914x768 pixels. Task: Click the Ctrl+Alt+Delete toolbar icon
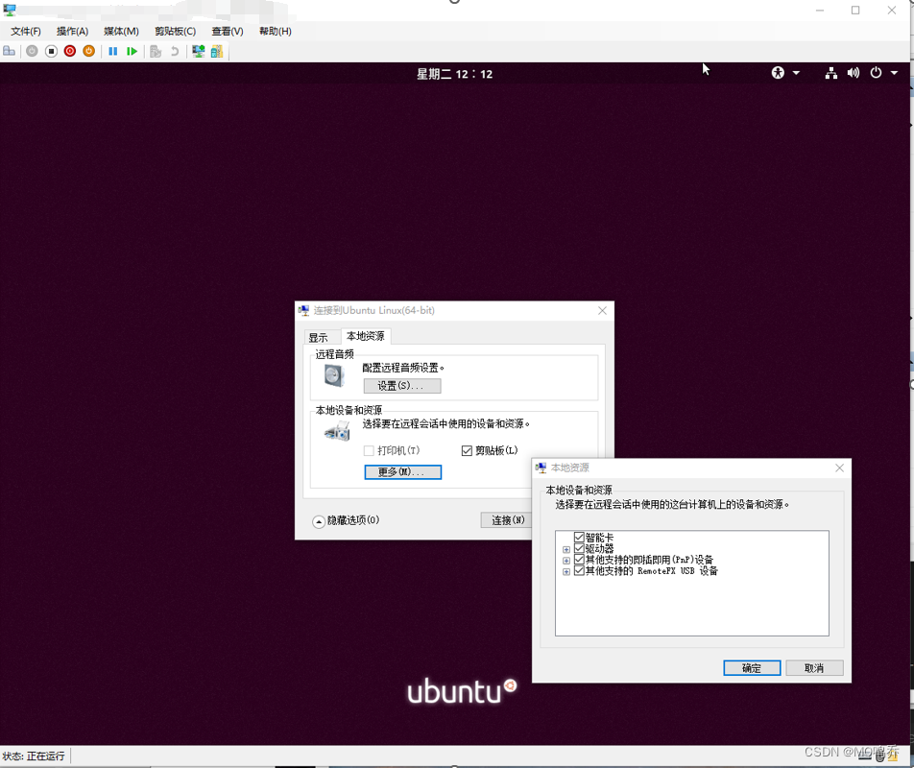click(x=9, y=51)
